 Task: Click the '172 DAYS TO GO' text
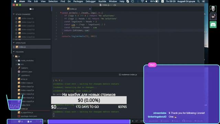pos(87,107)
